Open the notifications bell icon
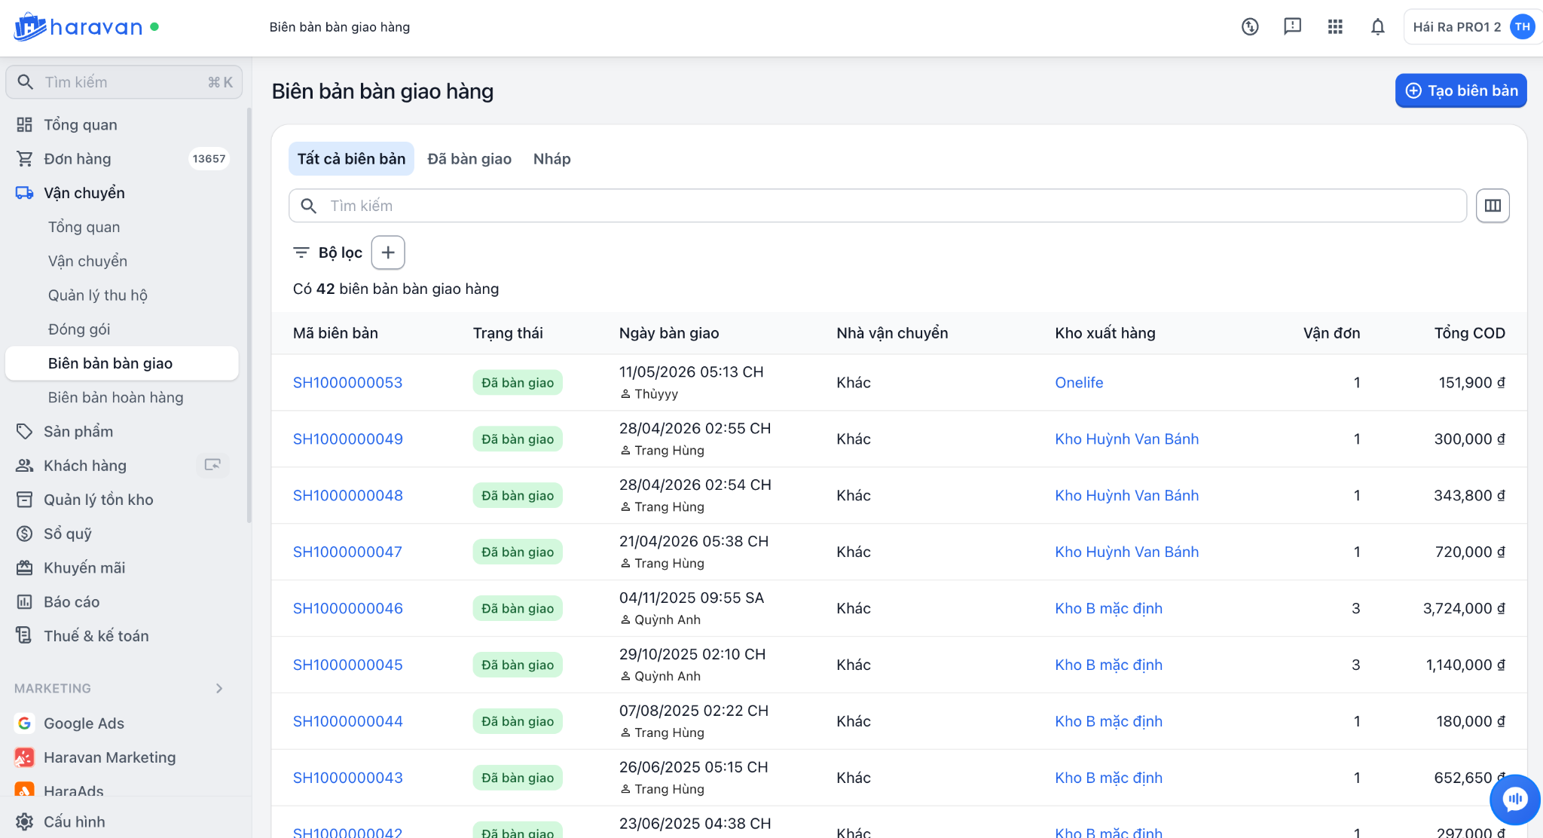This screenshot has height=838, width=1543. [1377, 27]
